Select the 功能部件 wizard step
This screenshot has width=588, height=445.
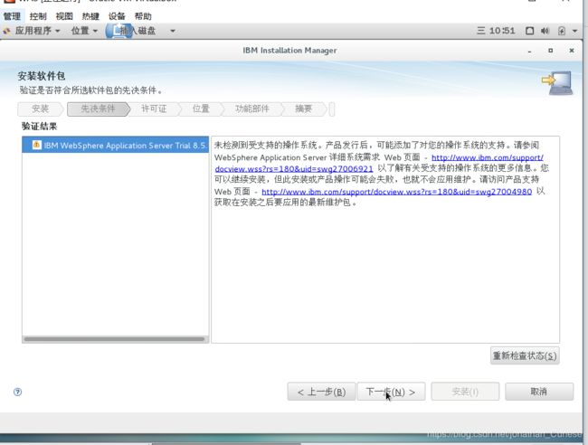(252, 109)
